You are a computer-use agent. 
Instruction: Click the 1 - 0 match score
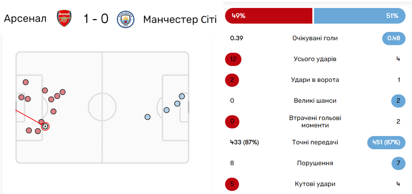tap(96, 19)
